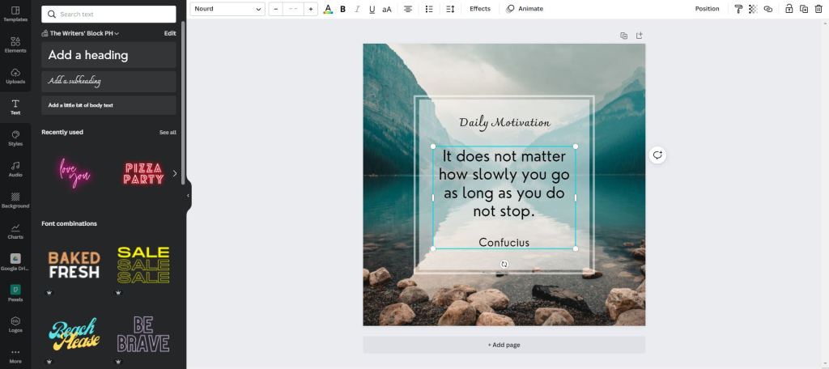Delete selected element with trash icon
This screenshot has width=829, height=369.
coord(818,9)
